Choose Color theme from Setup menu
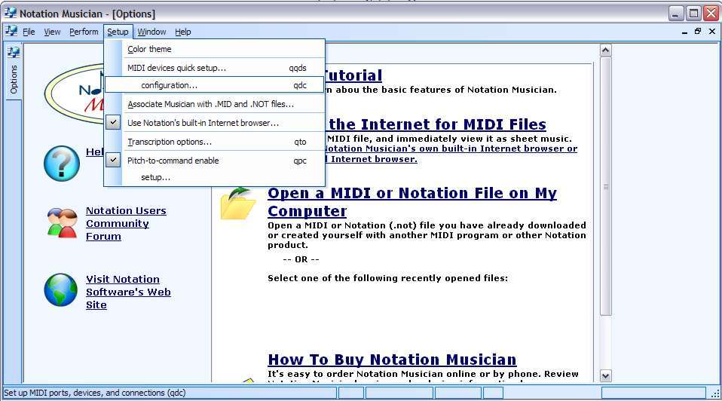722x401 pixels. pyautogui.click(x=215, y=49)
